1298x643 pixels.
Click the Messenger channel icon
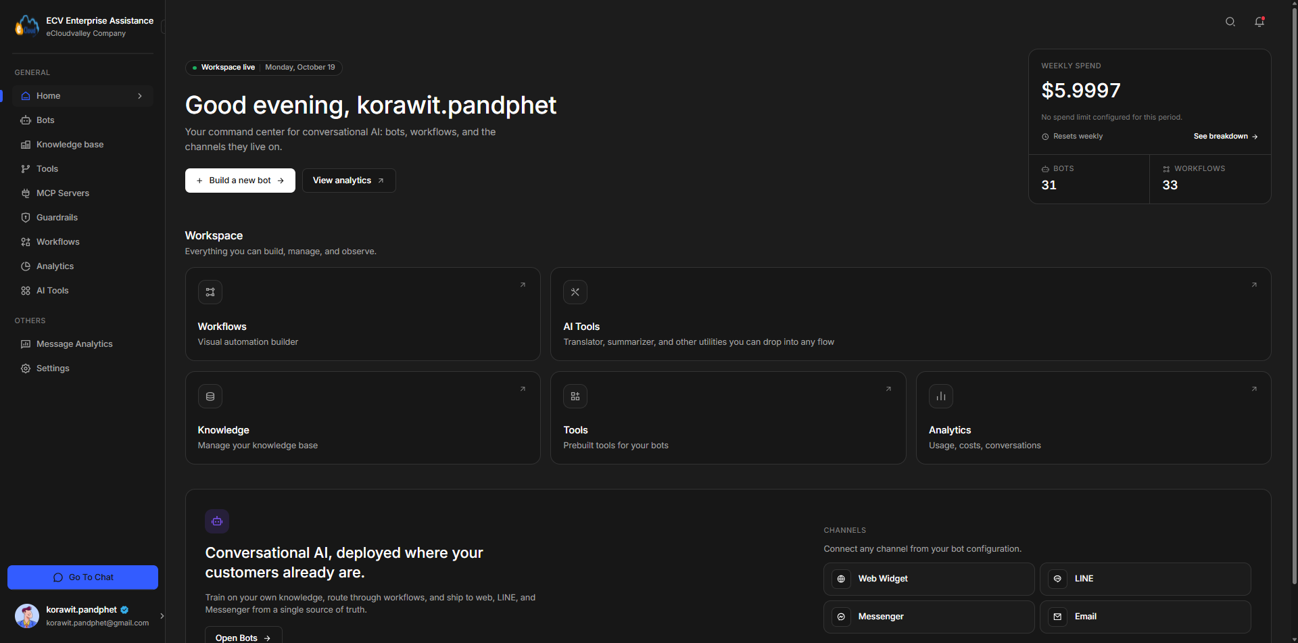pos(841,617)
